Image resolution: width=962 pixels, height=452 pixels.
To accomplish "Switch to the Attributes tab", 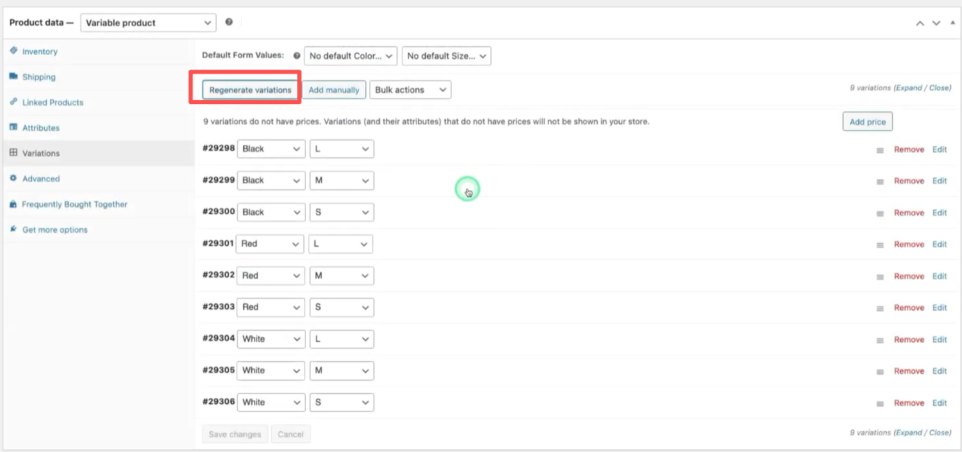I will (x=43, y=128).
